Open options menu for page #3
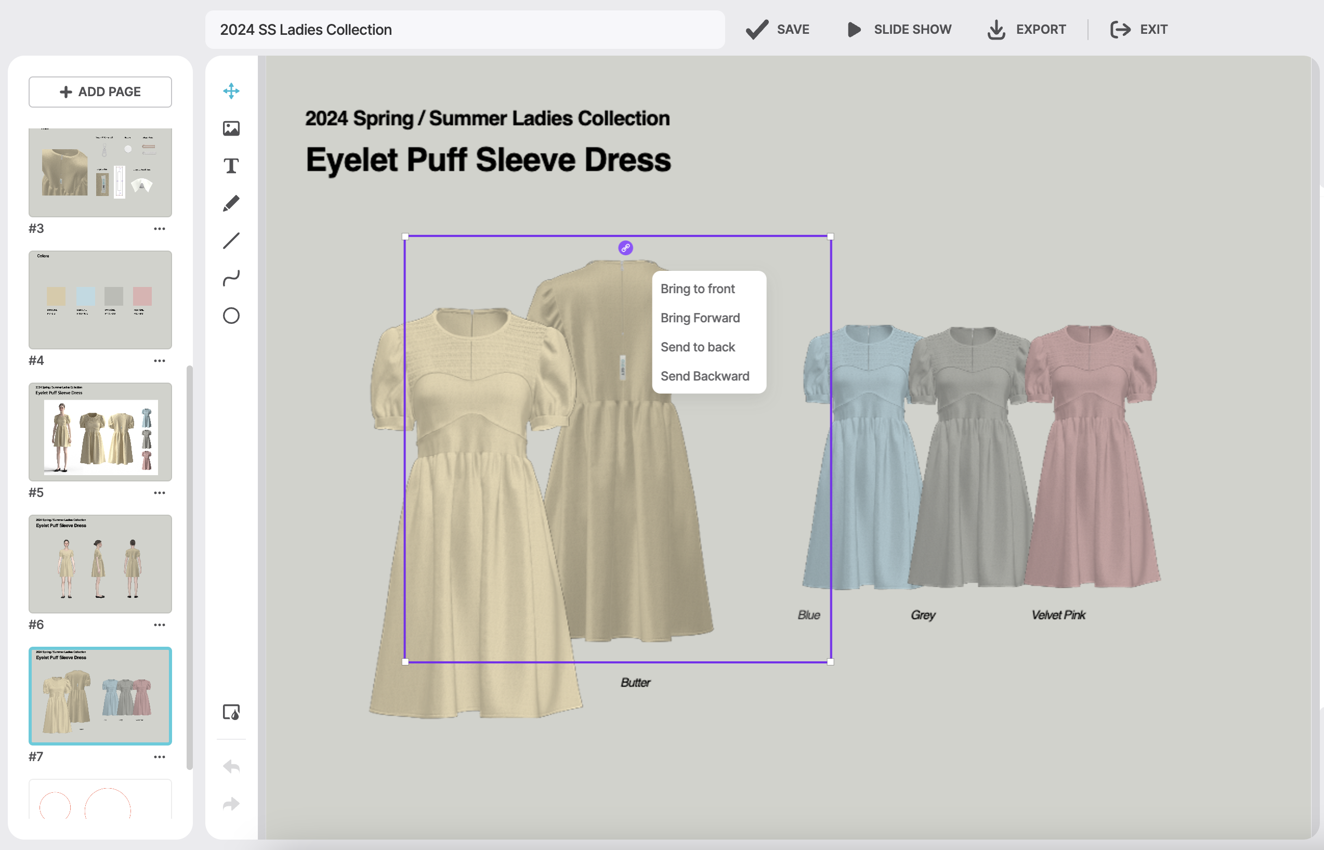This screenshot has height=850, width=1324. coord(160,229)
